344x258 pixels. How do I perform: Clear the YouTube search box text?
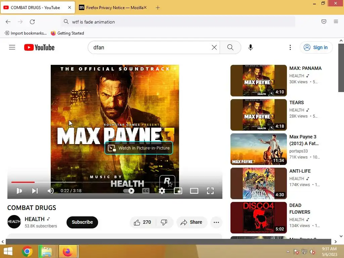click(x=214, y=47)
